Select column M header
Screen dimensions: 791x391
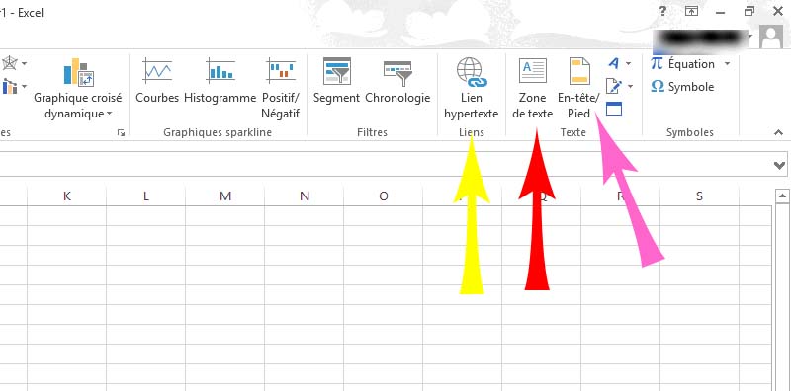coord(225,196)
